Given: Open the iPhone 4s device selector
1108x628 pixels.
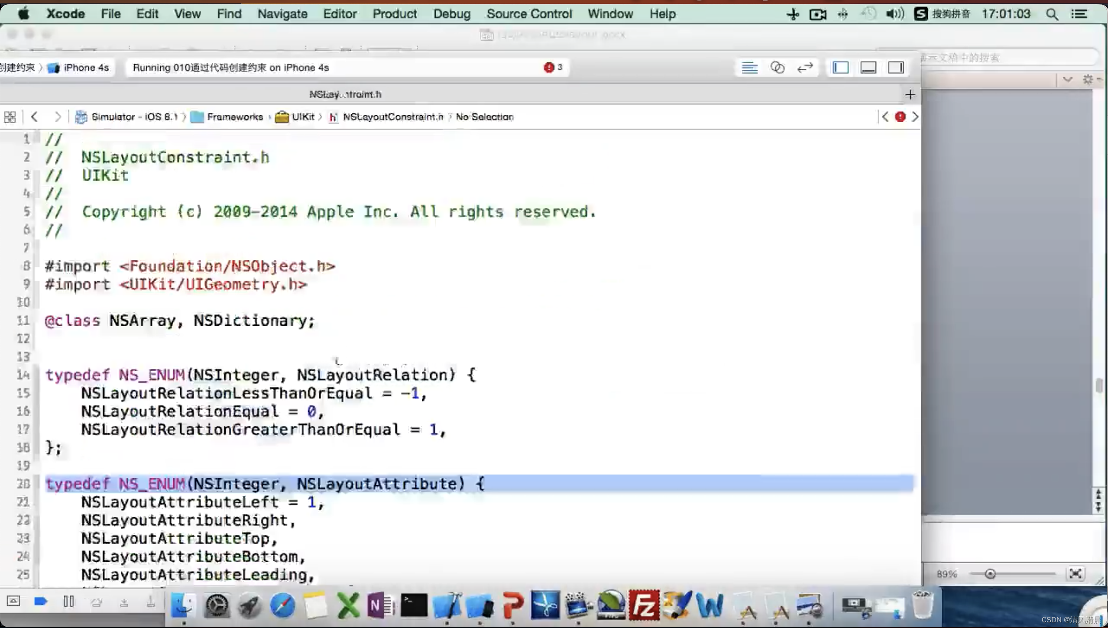Looking at the screenshot, I should point(85,68).
